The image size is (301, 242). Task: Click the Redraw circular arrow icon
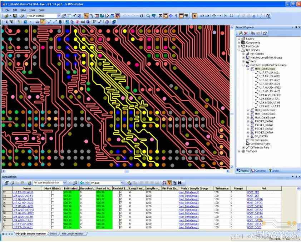point(142,16)
